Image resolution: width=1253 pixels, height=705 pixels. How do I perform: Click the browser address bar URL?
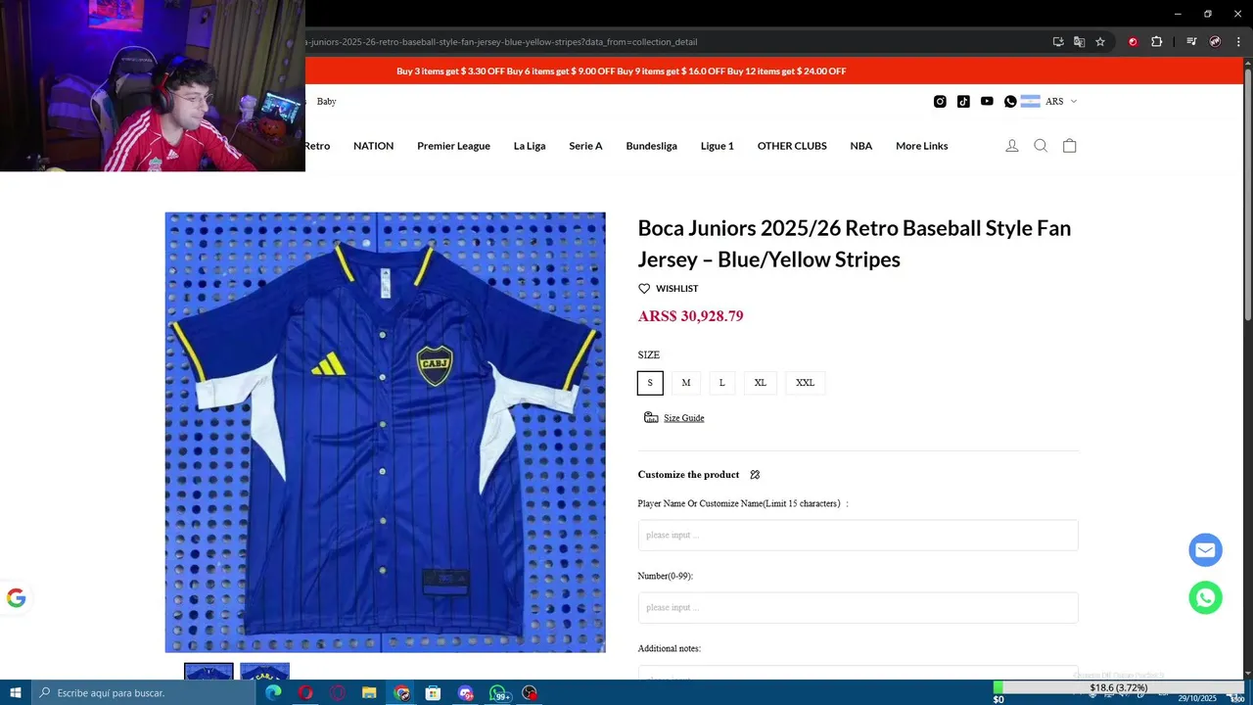coord(502,42)
